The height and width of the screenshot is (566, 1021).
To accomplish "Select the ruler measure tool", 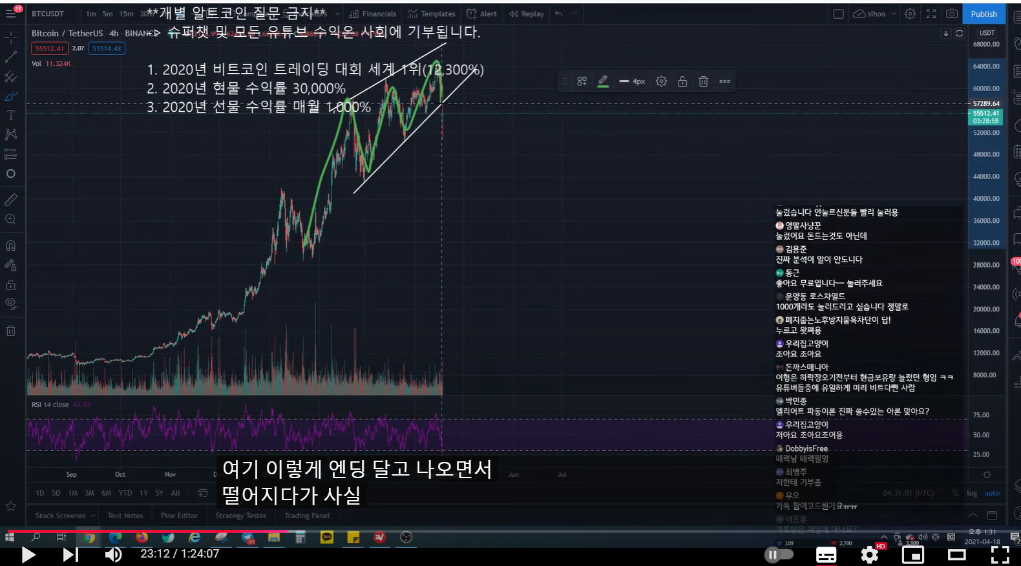I will tap(11, 200).
